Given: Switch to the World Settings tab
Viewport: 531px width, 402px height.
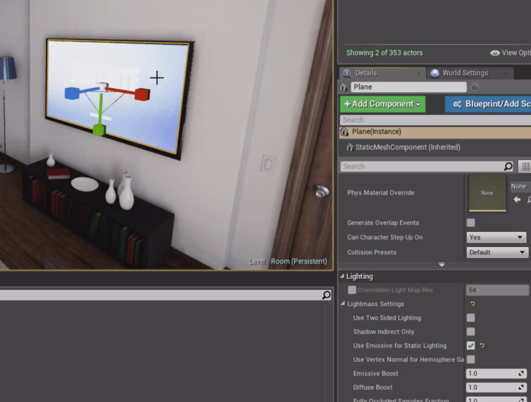Looking at the screenshot, I should point(465,73).
